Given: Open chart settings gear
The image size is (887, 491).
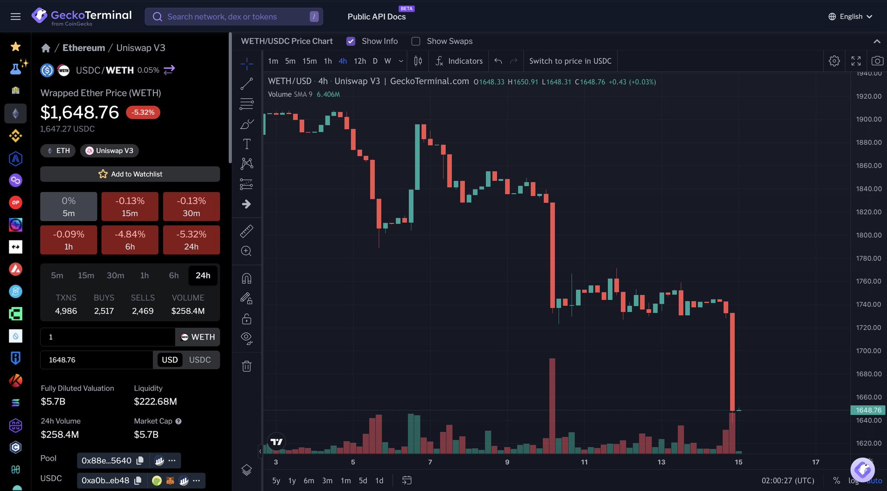Looking at the screenshot, I should click(x=834, y=61).
